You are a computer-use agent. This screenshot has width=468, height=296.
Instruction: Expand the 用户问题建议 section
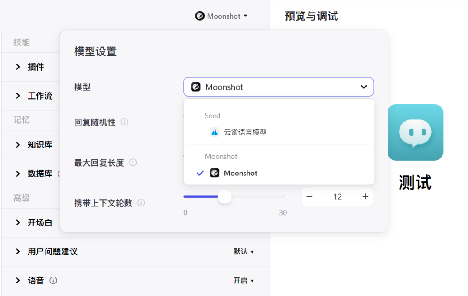[x=18, y=251]
